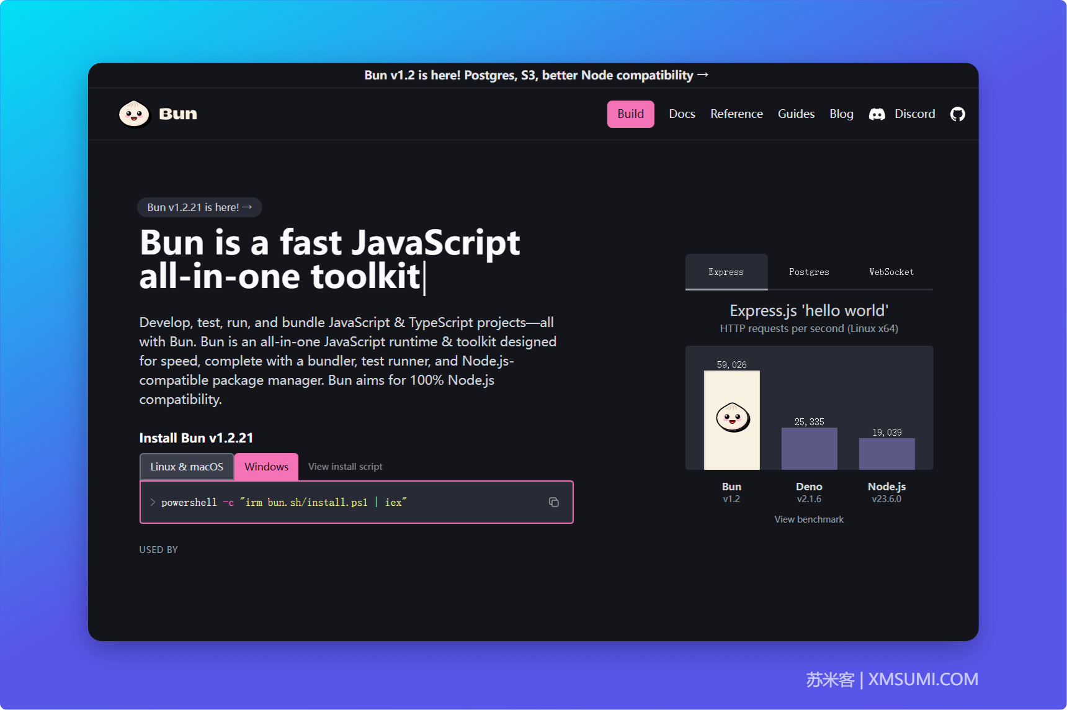Switch to the WebSocket benchmark tab

coord(891,272)
